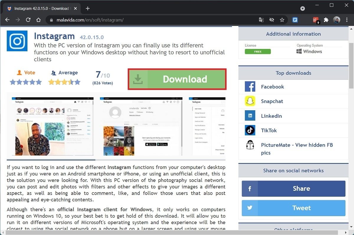
Task: Click the Instagram title heading
Action: click(54, 36)
